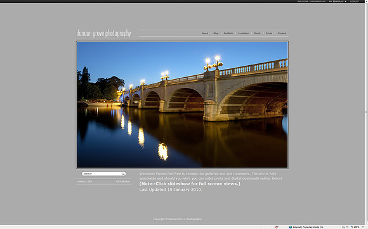Go to the Portfolio section
Image resolution: width=368 pixels, height=229 pixels.
pyautogui.click(x=228, y=34)
